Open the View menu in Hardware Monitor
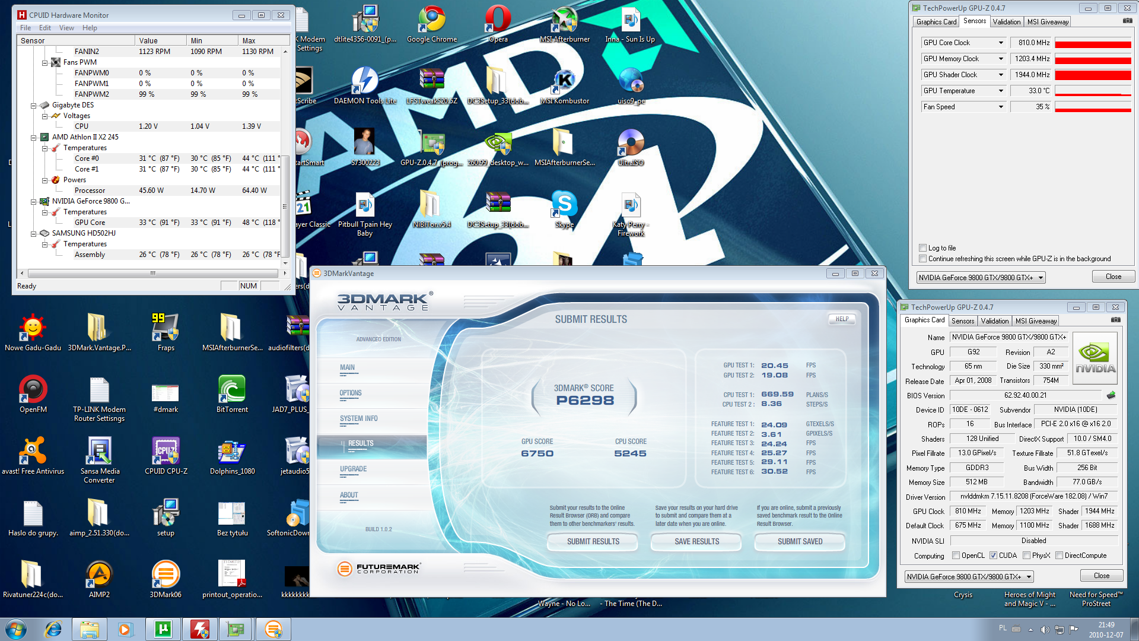 66,28
